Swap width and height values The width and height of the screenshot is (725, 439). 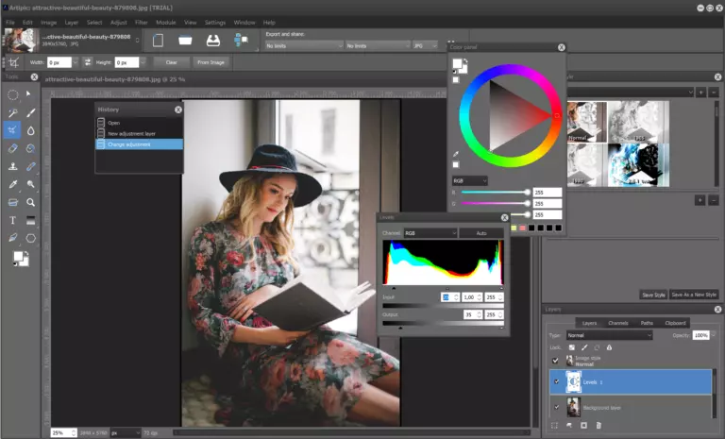(88, 62)
